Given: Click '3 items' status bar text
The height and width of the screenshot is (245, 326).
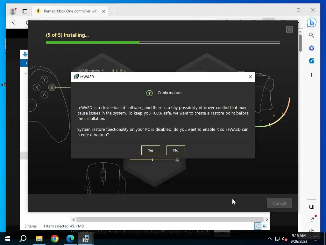Looking at the screenshot, I should click(x=31, y=226).
